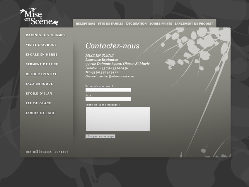
Task: Open Mes Références footer link
Action: pyautogui.click(x=39, y=152)
